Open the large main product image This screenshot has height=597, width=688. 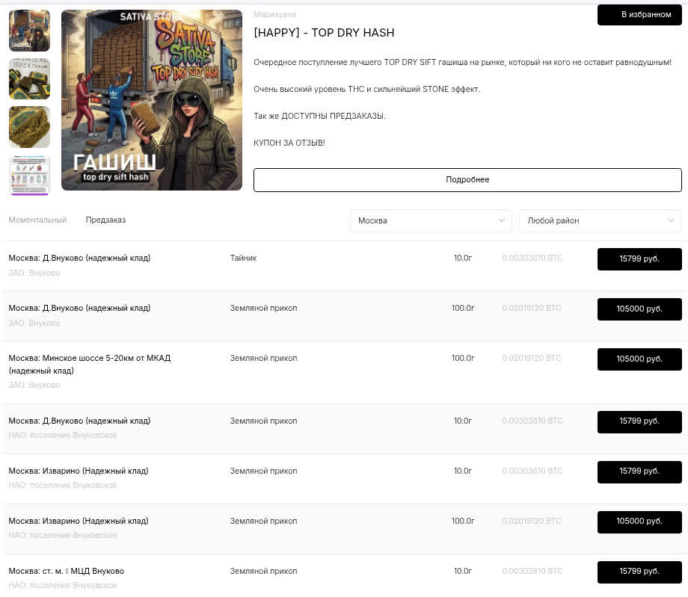[152, 100]
